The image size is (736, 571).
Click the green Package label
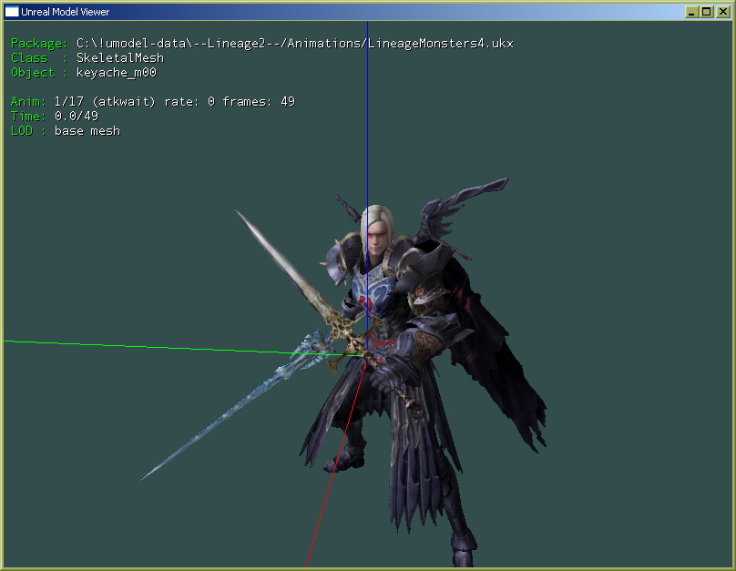(39, 44)
